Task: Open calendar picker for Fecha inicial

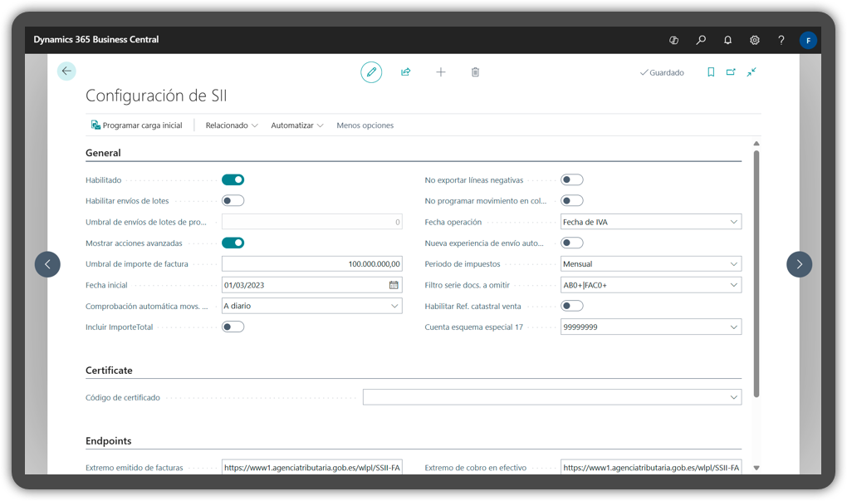Action: coord(394,285)
